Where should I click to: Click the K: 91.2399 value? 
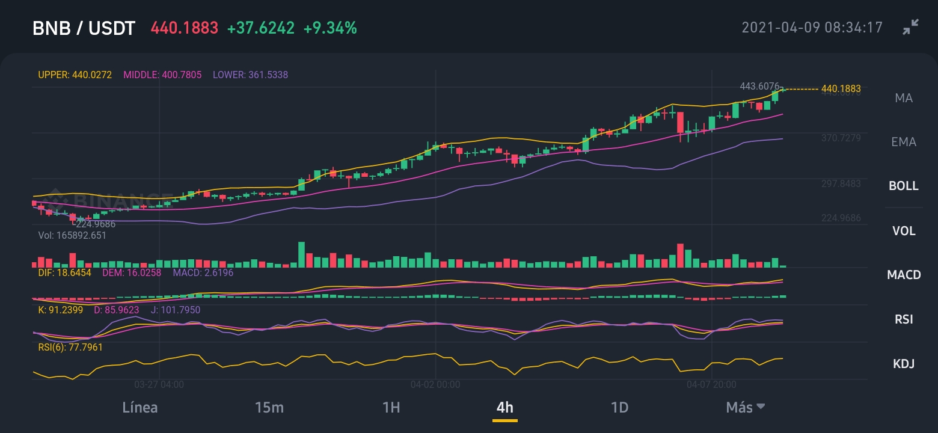[60, 310]
